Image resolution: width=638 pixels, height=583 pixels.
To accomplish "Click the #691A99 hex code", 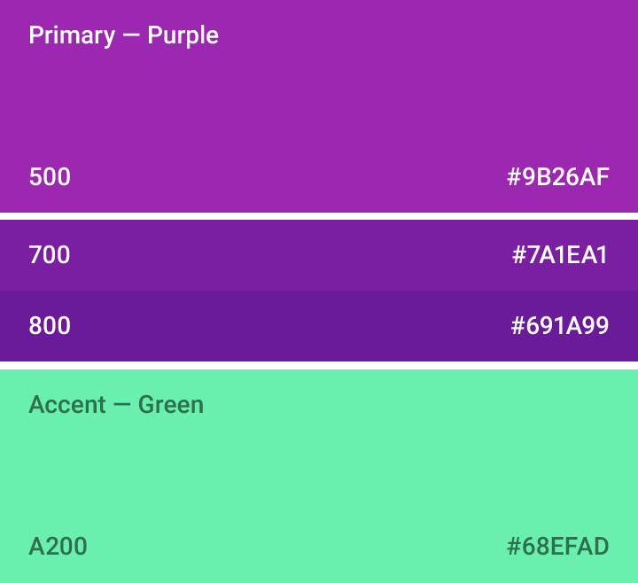I will point(560,326).
